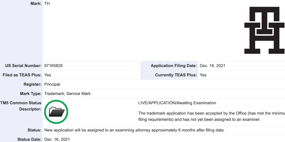Click the green circled folder status icon
This screenshot has width=285, height=142.
pos(56,112)
